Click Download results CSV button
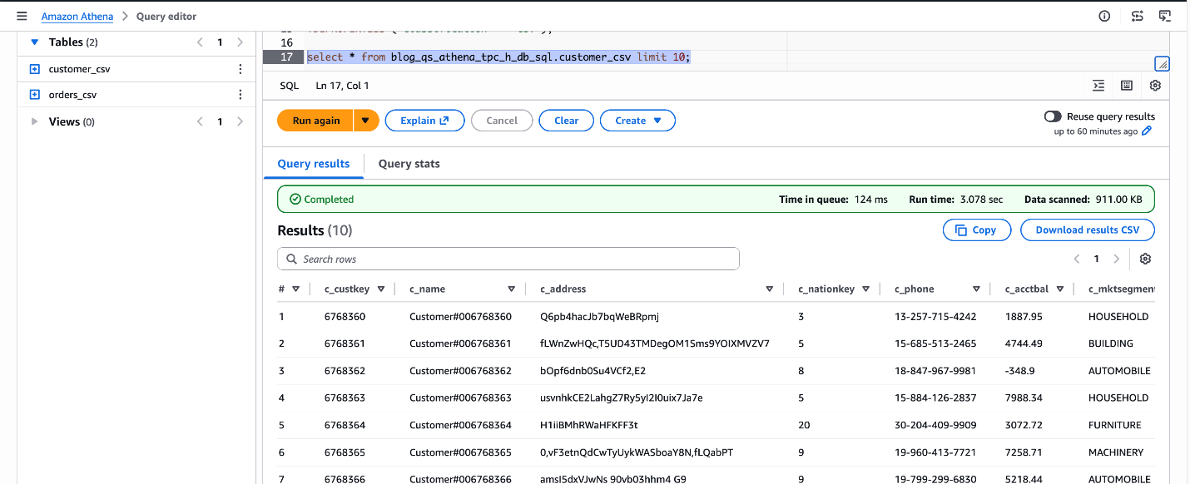1190x484 pixels. click(x=1088, y=230)
